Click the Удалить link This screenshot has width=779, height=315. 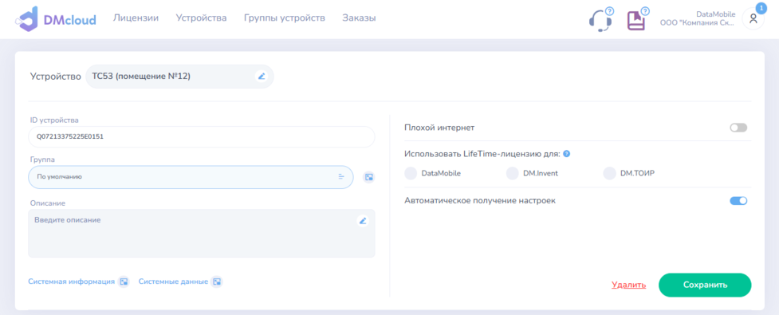point(629,285)
